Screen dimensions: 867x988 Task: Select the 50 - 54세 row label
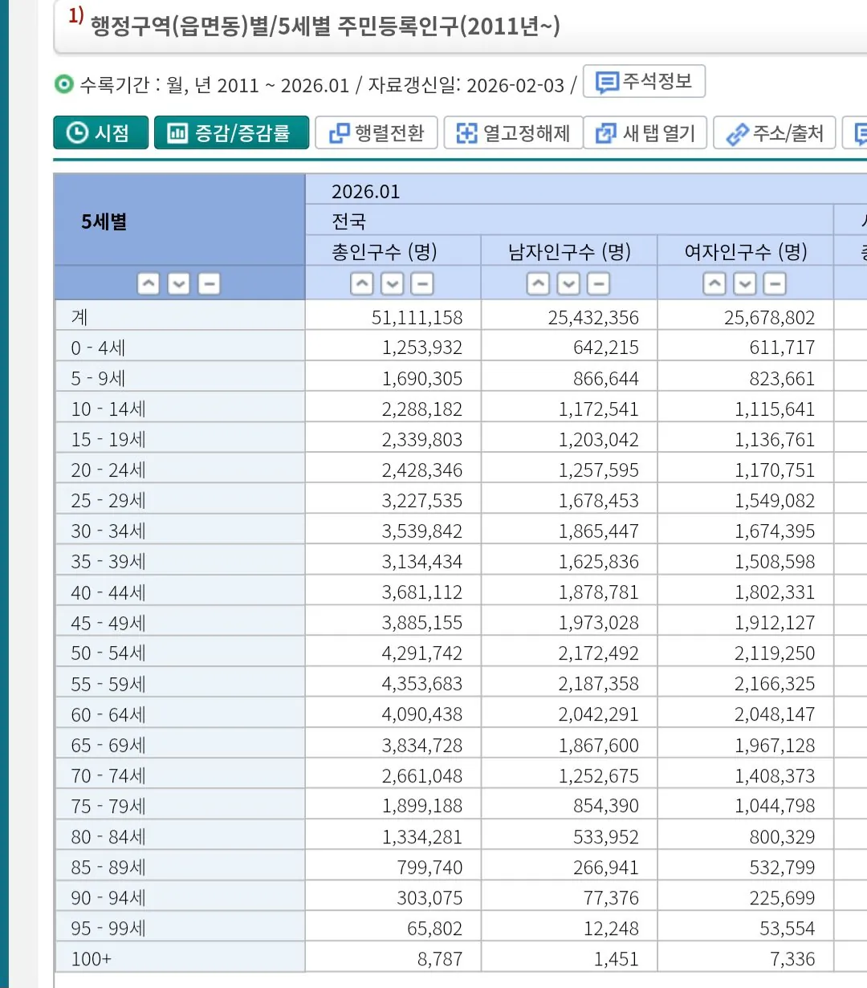pyautogui.click(x=180, y=653)
